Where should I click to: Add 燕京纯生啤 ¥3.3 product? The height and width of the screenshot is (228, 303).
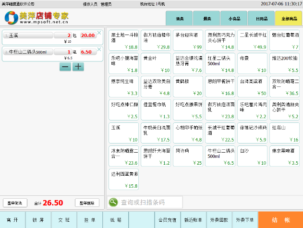[124, 86]
